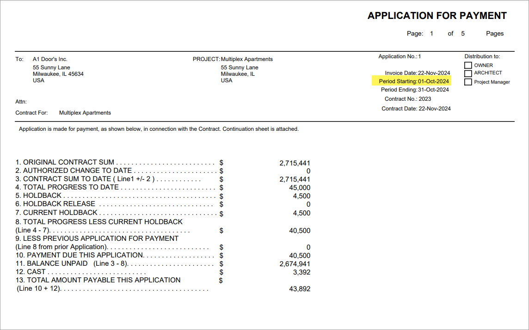This screenshot has height=330, width=529.
Task: Check the ARCHITECT distribution checkbox
Action: pyautogui.click(x=468, y=73)
